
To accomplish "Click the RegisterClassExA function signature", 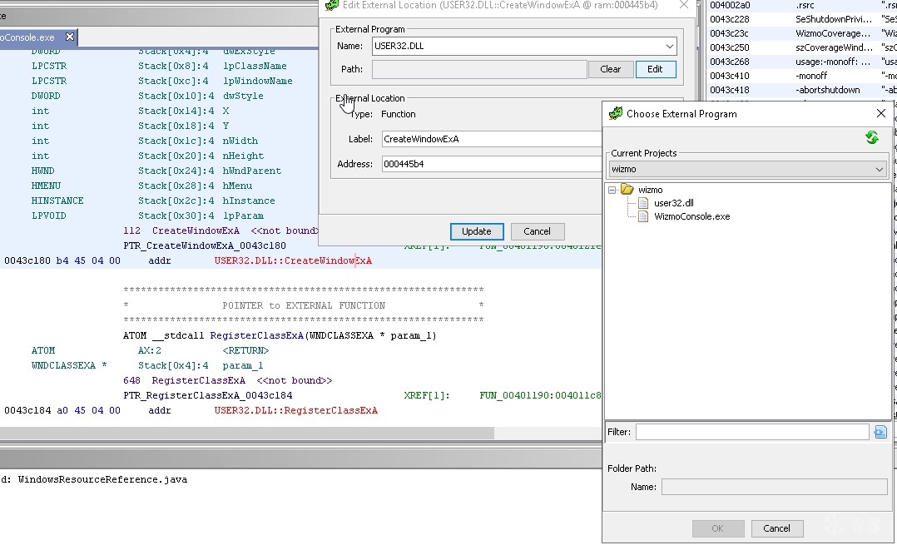I will [280, 335].
